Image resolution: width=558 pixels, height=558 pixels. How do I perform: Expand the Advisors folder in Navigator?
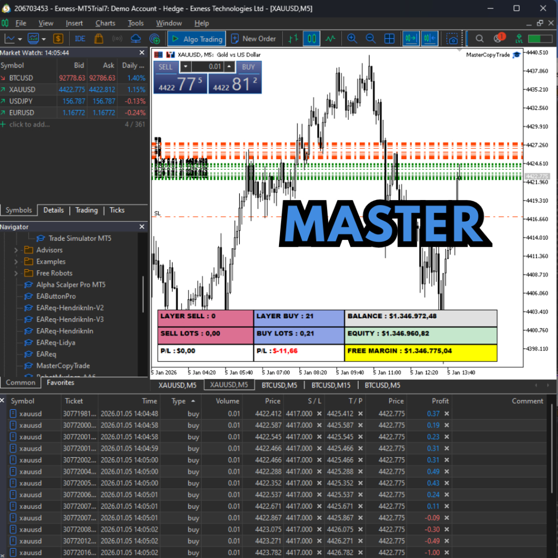pyautogui.click(x=16, y=250)
